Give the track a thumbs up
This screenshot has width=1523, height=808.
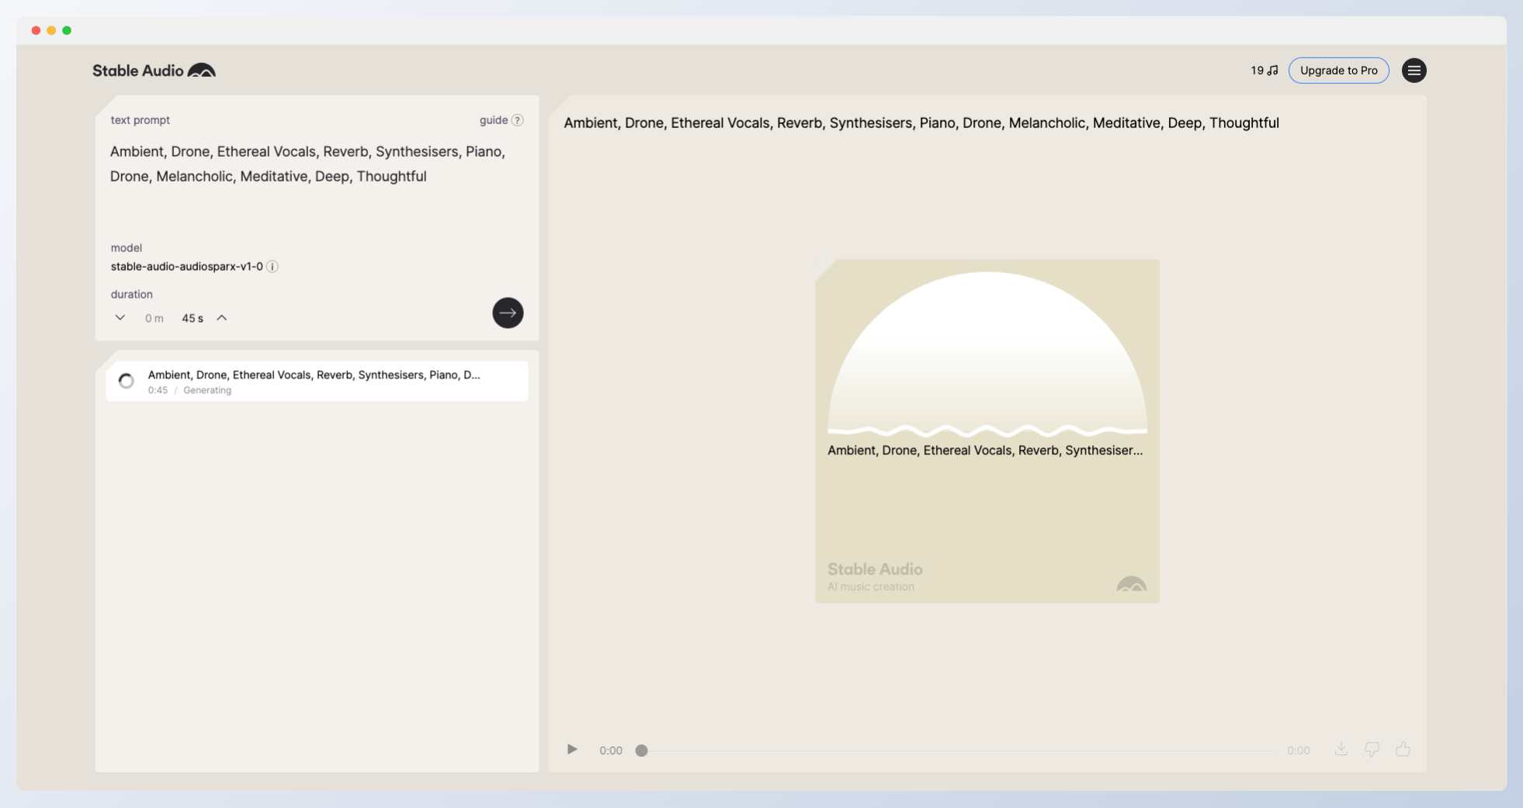click(1403, 749)
